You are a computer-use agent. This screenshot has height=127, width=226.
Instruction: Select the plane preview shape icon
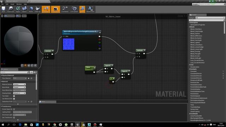point(29,66)
